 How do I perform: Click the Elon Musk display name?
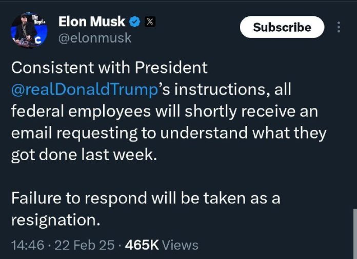click(92, 21)
